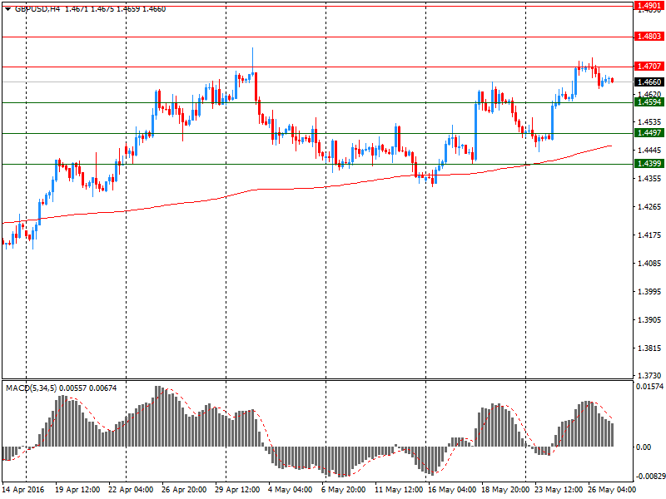Image resolution: width=666 pixels, height=499 pixels.
Task: Click the GBPUSD,H4 chart title text
Action: pos(37,9)
